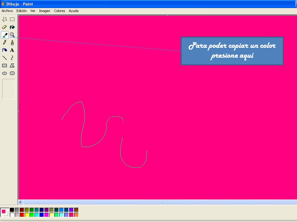Select the rectangular Select tool

click(x=12, y=19)
